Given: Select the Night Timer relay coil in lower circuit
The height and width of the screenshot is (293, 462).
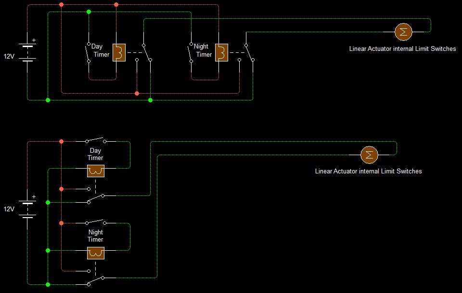Looking at the screenshot, I should (x=95, y=253).
